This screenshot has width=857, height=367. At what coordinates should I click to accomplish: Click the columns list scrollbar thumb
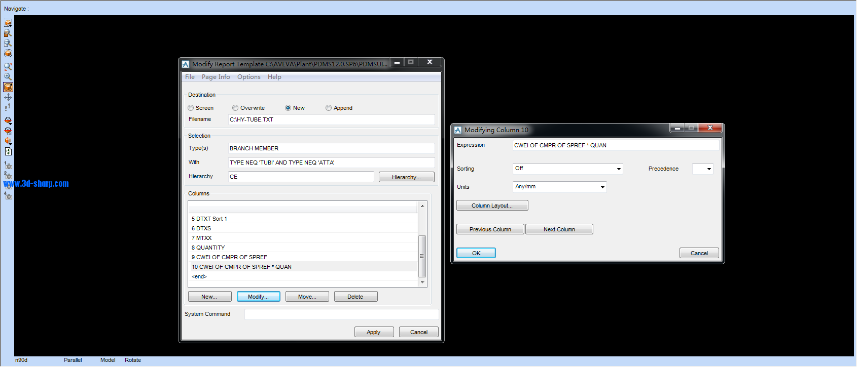point(422,256)
